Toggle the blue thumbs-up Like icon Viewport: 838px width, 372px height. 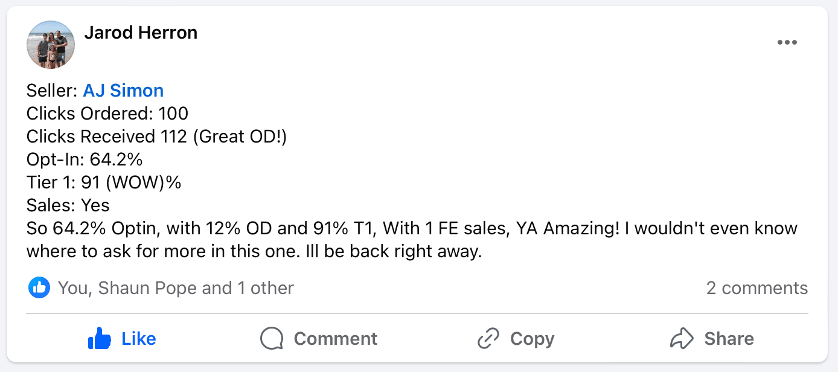[100, 339]
